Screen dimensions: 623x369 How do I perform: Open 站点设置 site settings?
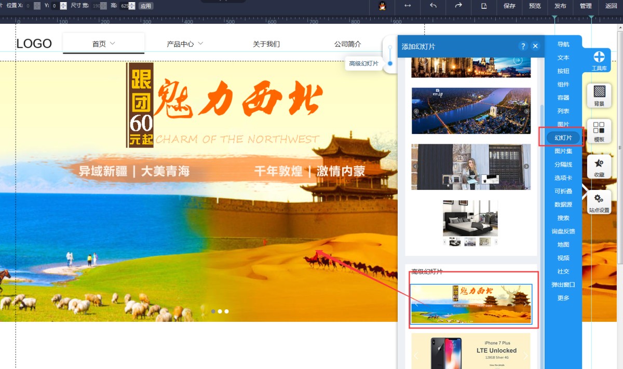(599, 202)
